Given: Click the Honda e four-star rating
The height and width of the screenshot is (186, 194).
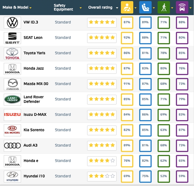Looking at the screenshot, I should coord(102,161).
